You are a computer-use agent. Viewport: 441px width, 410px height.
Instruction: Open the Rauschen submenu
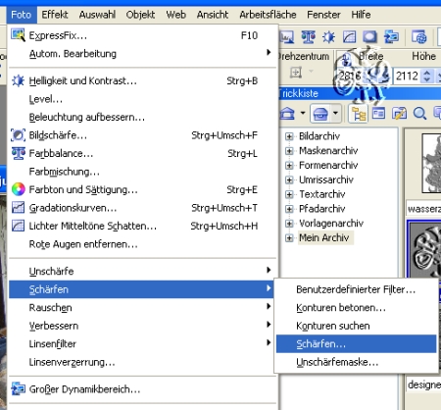142,308
